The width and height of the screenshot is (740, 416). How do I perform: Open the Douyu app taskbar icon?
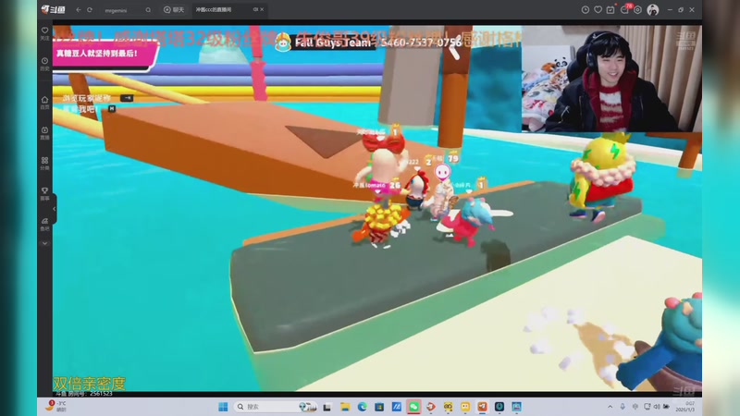point(482,407)
